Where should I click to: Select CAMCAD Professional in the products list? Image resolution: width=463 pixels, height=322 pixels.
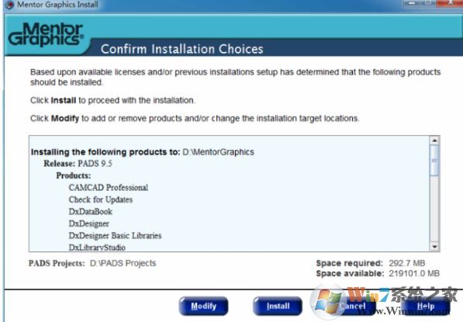108,188
